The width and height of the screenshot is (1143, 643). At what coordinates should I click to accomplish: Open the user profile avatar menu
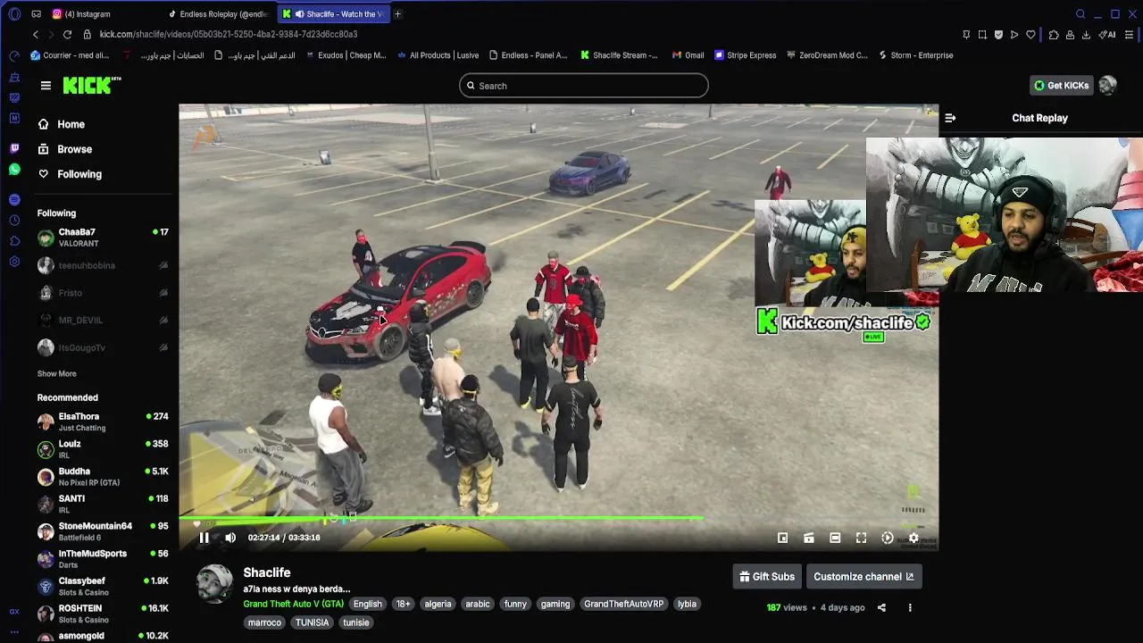click(1108, 86)
